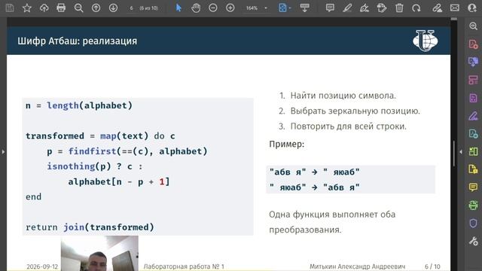The height and width of the screenshot is (271, 482).
Task: Open Compress PDF tool in sidebar
Action: coord(474,151)
